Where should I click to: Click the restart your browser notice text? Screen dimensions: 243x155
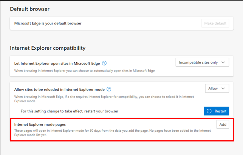pos(70,111)
